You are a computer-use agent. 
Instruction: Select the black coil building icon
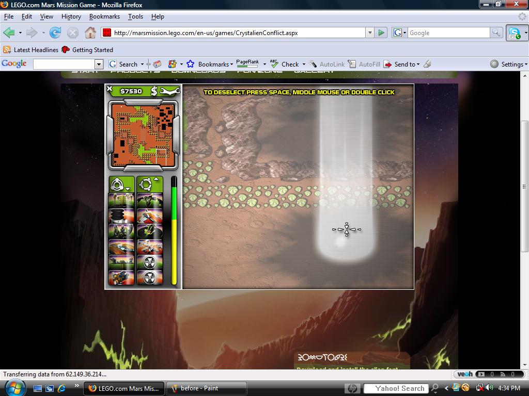click(x=121, y=216)
